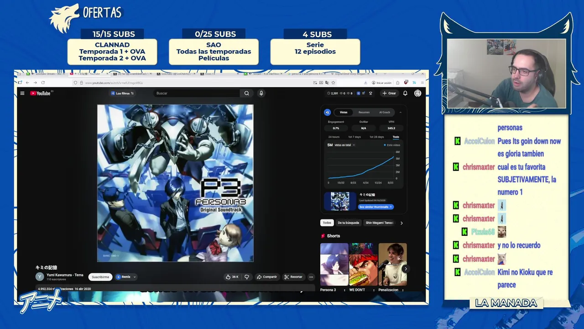Select the 1st 28 days time range

(376, 137)
